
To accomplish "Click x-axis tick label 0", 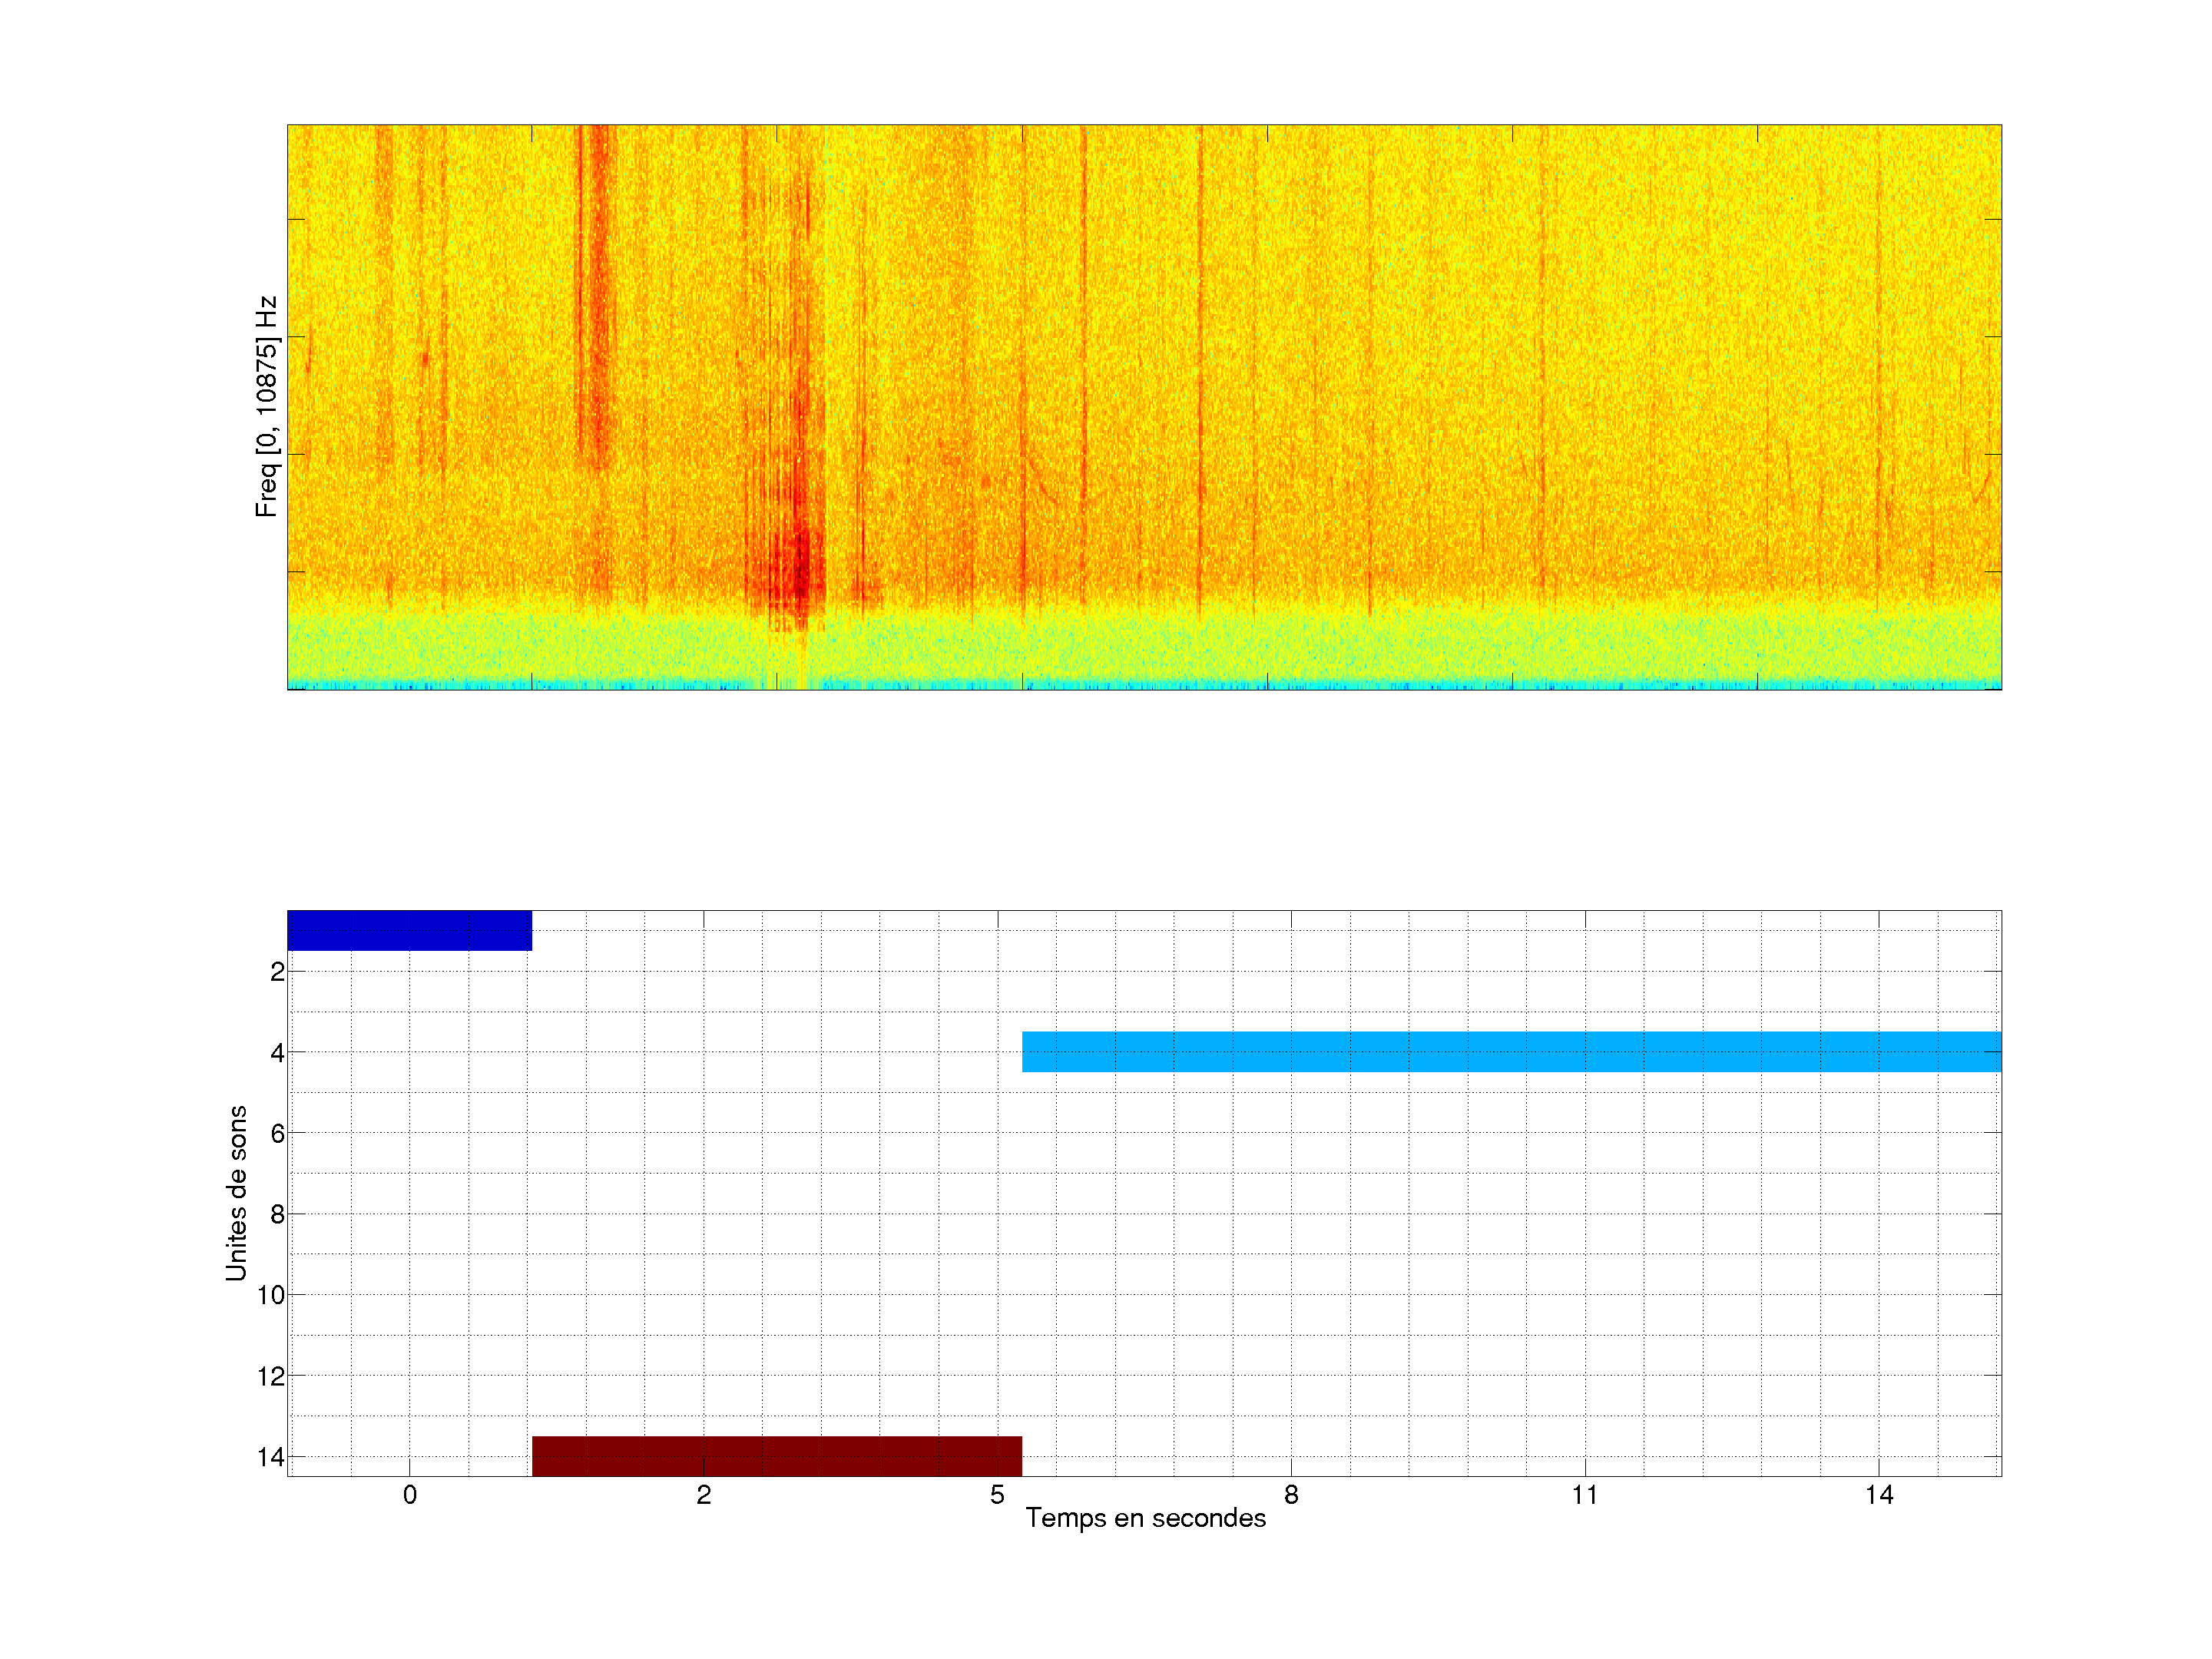I will click(x=409, y=1495).
